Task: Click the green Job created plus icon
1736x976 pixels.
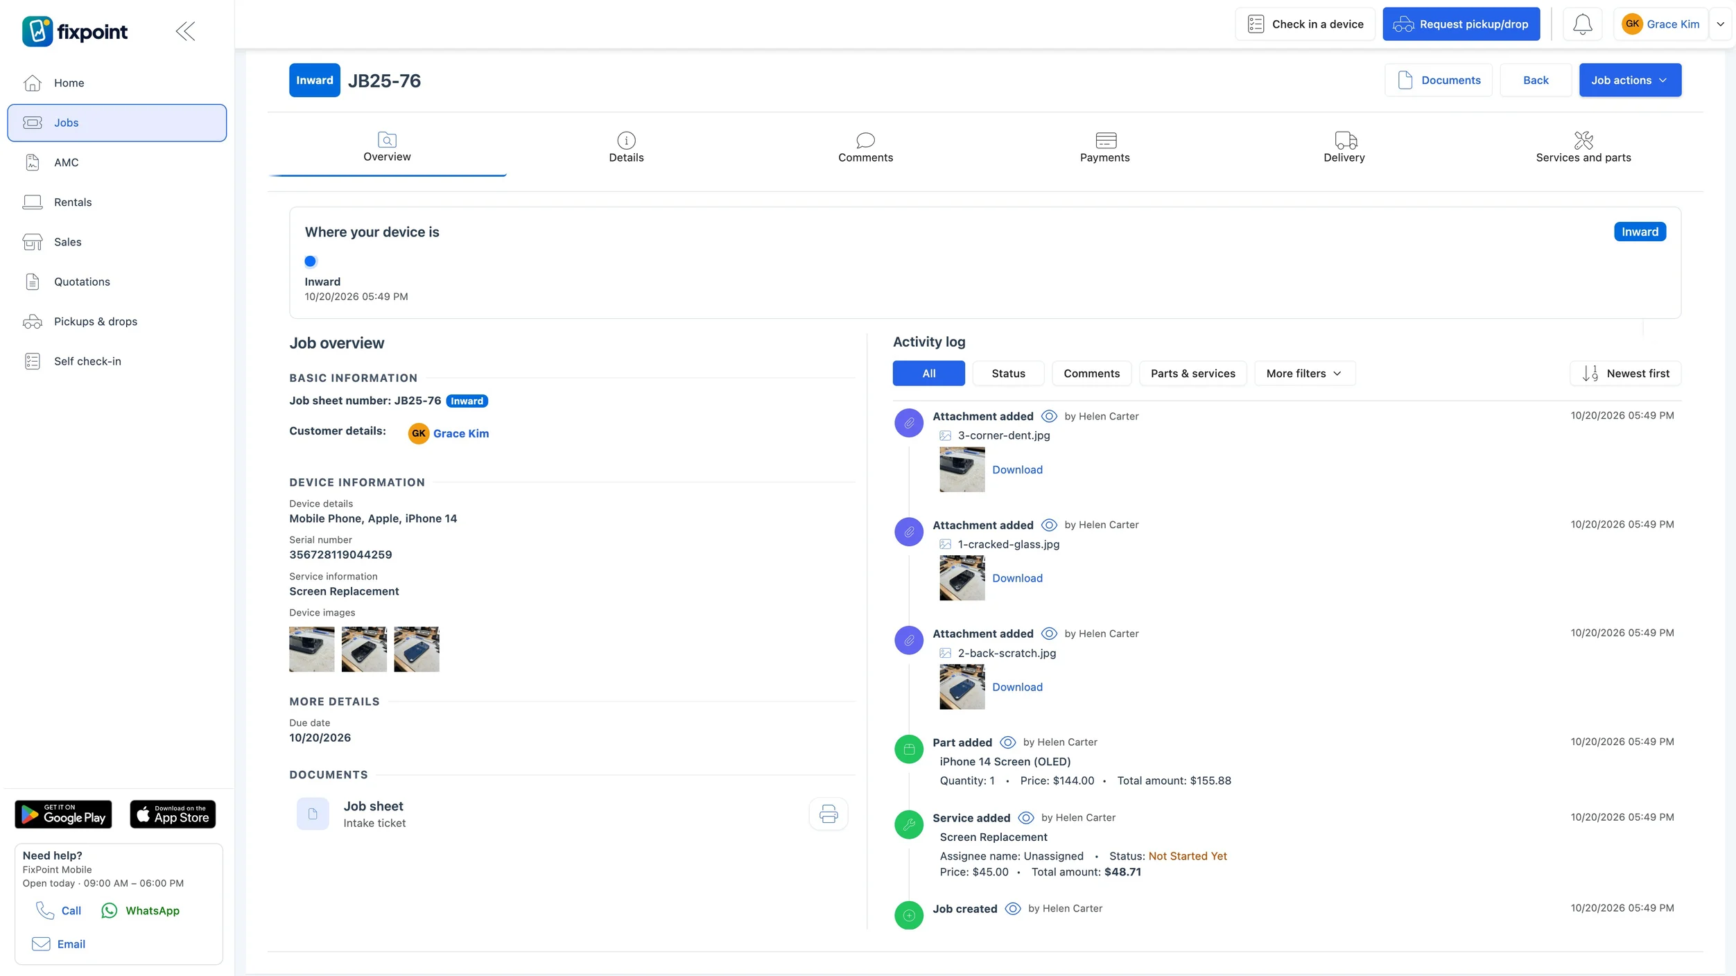Action: [x=909, y=916]
